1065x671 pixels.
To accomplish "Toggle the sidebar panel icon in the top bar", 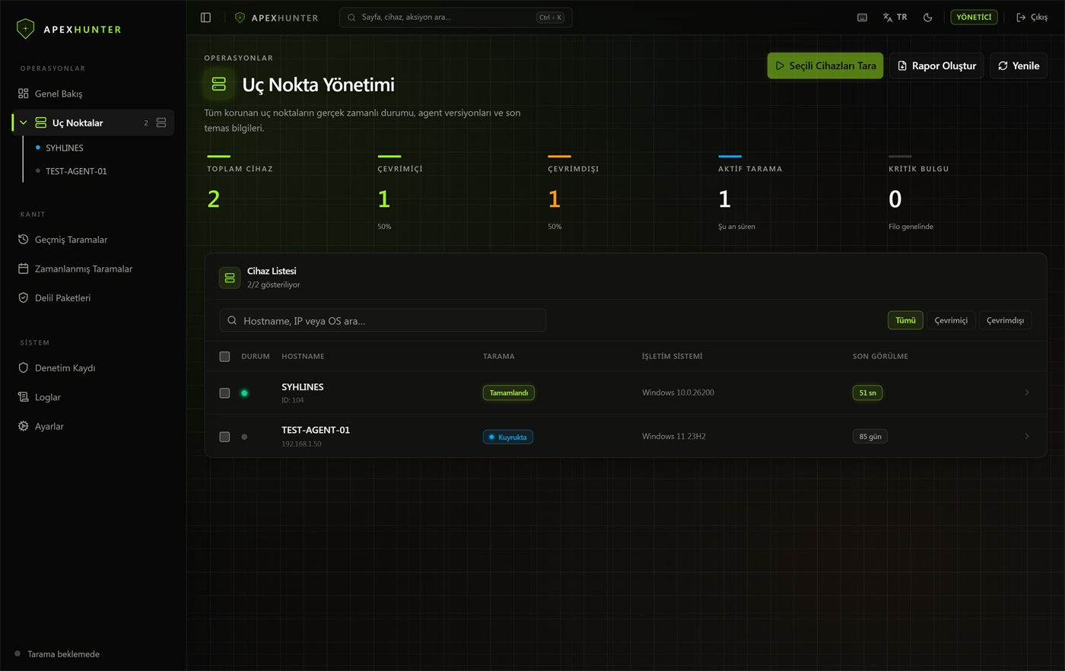I will [x=205, y=17].
